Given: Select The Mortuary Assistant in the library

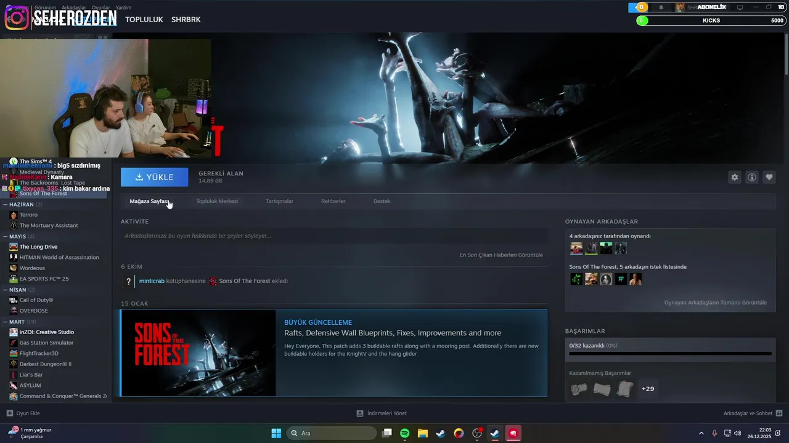Looking at the screenshot, I should click(x=49, y=225).
